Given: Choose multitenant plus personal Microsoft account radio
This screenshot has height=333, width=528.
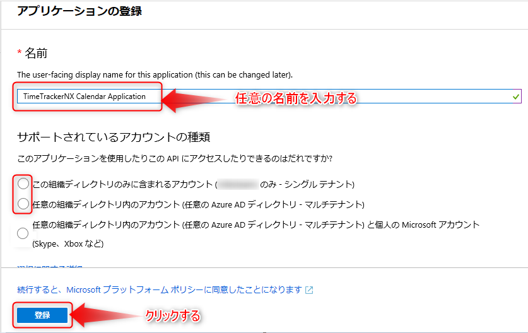Looking at the screenshot, I should 23,233.
